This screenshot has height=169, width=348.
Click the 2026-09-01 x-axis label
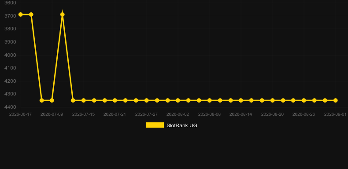[335, 114]
